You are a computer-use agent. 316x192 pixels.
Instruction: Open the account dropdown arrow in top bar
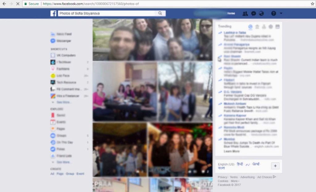coord(281,13)
